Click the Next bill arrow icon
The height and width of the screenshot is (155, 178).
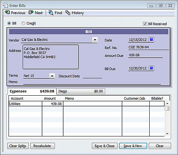coord(31,13)
